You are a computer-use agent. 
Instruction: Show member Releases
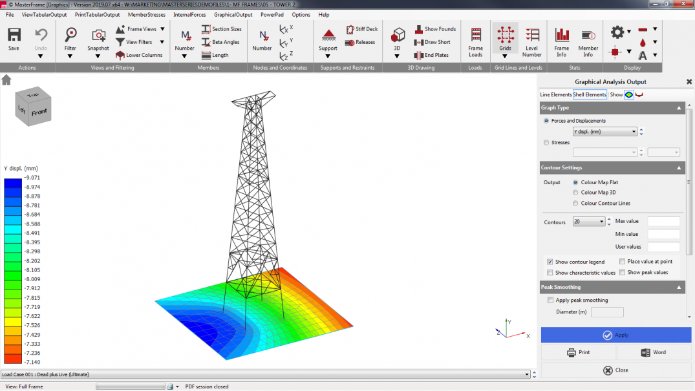pyautogui.click(x=360, y=42)
